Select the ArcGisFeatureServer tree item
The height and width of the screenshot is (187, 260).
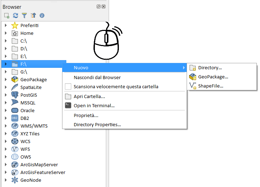coord(43,172)
